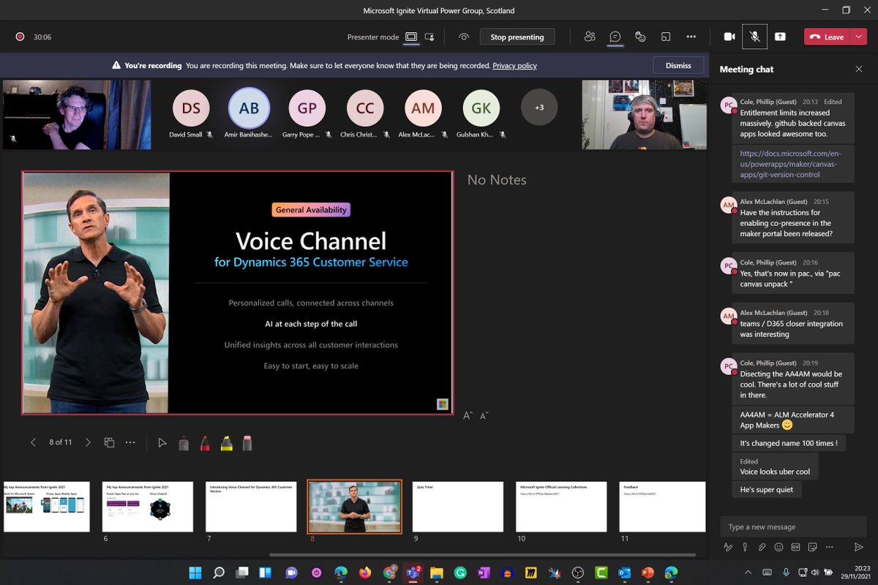
Task: Unmute the microphone
Action: pyautogui.click(x=754, y=37)
